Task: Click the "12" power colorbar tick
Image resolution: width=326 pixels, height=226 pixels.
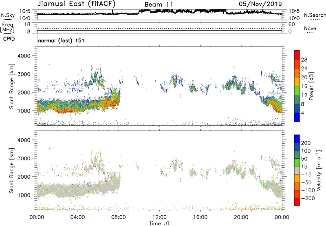Action: pyautogui.click(x=304, y=95)
